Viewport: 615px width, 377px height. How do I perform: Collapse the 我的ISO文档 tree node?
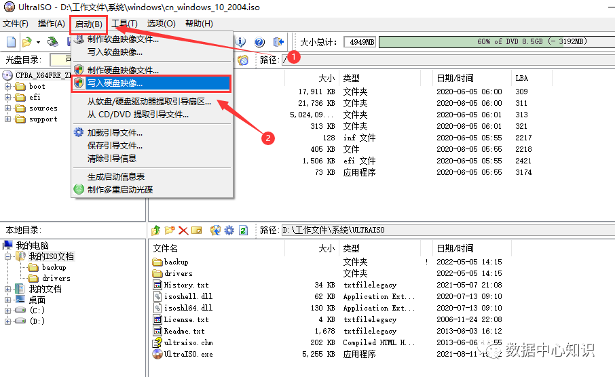pos(7,256)
